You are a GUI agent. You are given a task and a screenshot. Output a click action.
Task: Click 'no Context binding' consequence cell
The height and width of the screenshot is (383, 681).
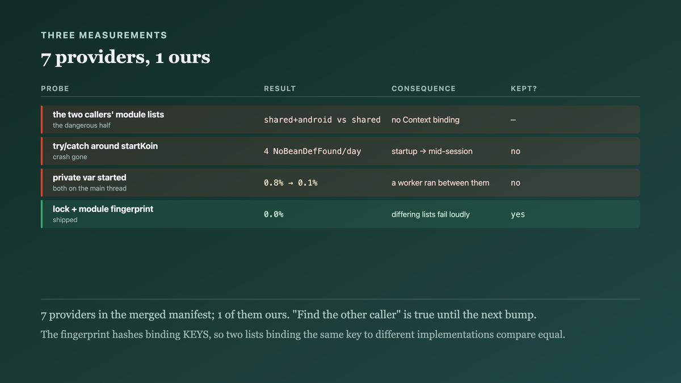coord(426,120)
